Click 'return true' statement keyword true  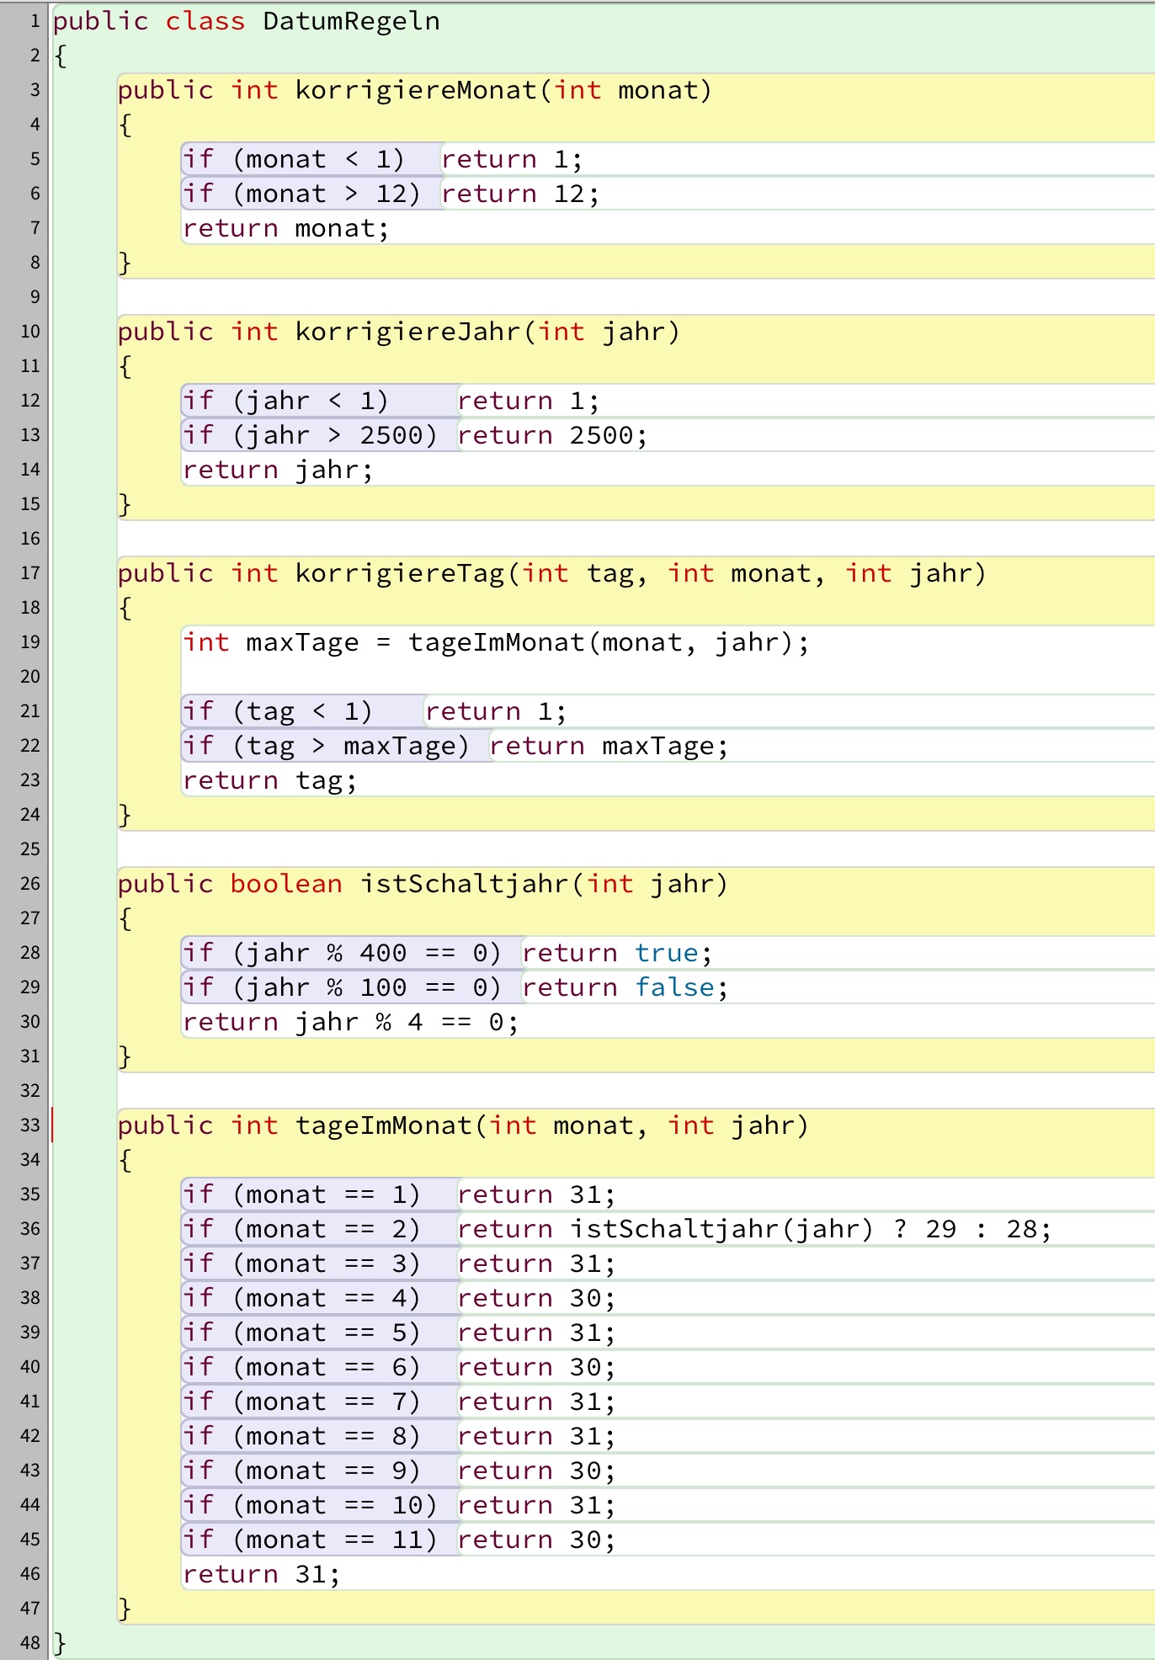(x=667, y=953)
